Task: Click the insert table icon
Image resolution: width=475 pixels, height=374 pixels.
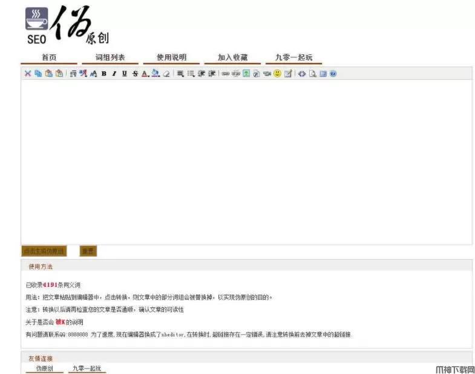Action: [x=288, y=73]
